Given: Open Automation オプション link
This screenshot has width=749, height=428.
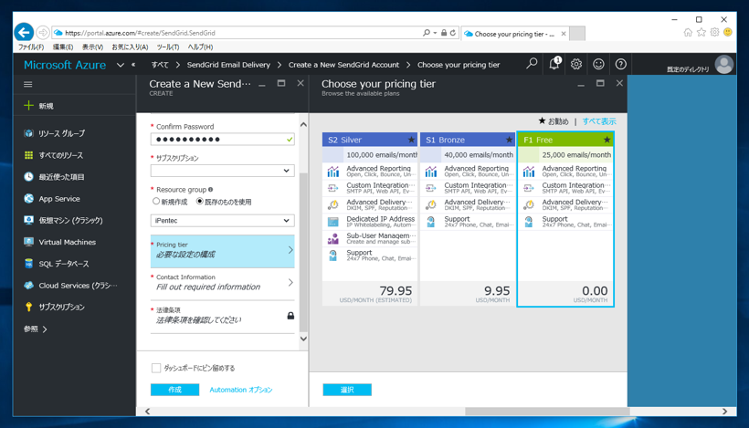Looking at the screenshot, I should [x=241, y=390].
